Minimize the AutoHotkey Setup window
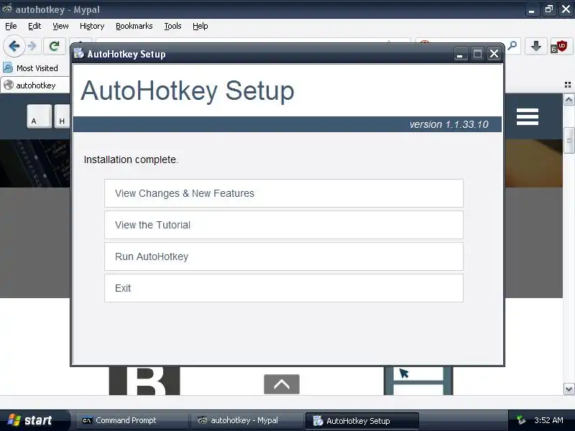The height and width of the screenshot is (431, 575). pos(460,54)
